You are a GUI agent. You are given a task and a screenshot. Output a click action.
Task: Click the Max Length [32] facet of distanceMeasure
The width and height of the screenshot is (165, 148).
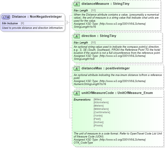[x=85, y=11]
